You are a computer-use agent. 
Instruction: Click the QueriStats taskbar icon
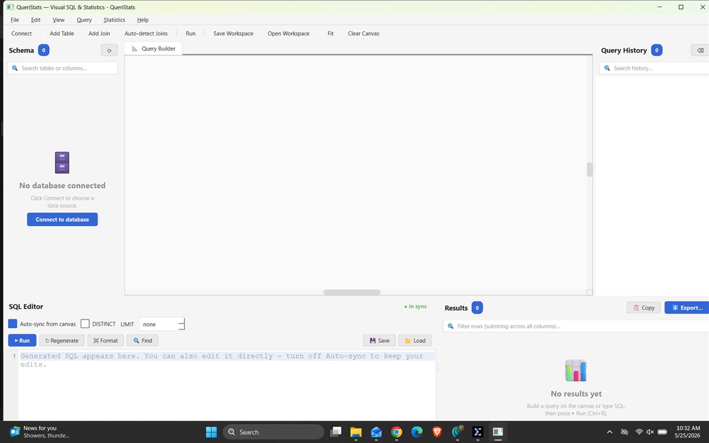pos(498,432)
